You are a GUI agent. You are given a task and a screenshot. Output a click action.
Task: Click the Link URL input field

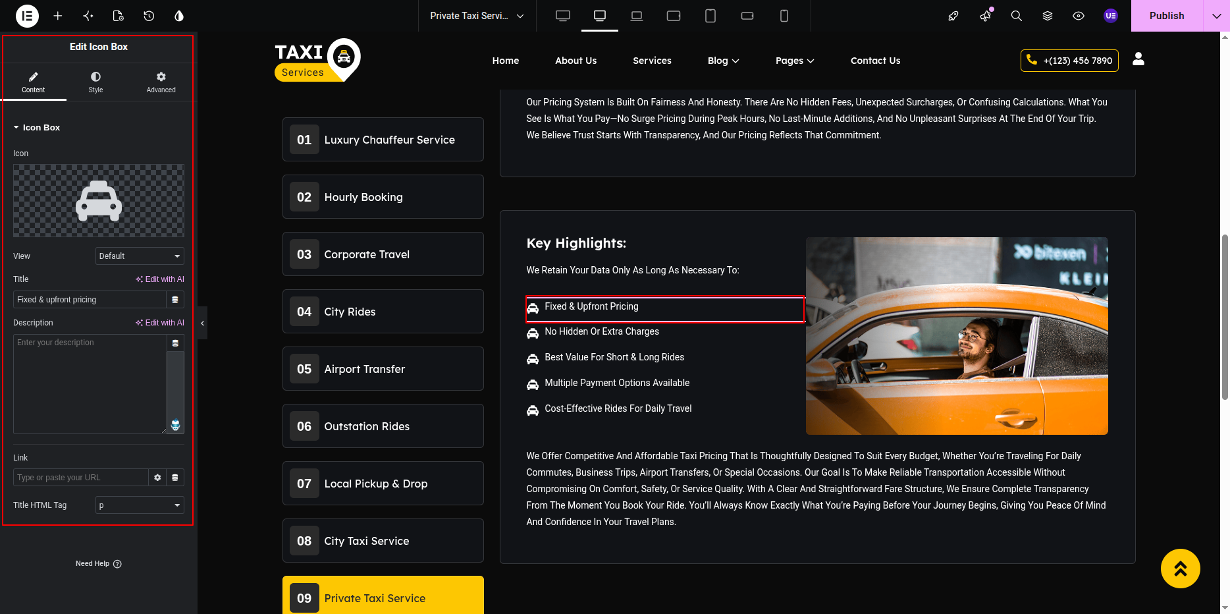coord(80,478)
